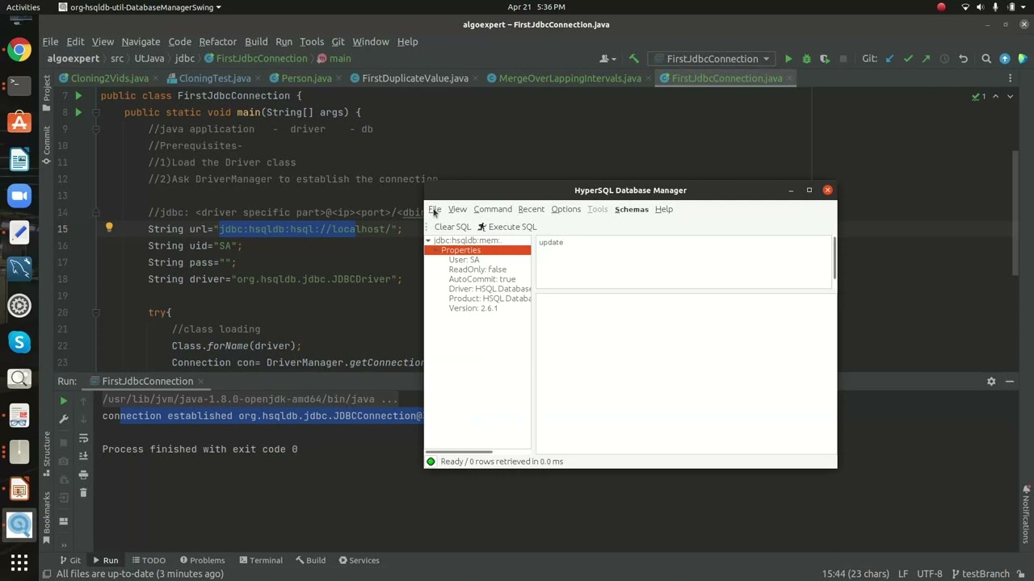Select Properties node in database tree
This screenshot has width=1034, height=581.
[x=460, y=250]
